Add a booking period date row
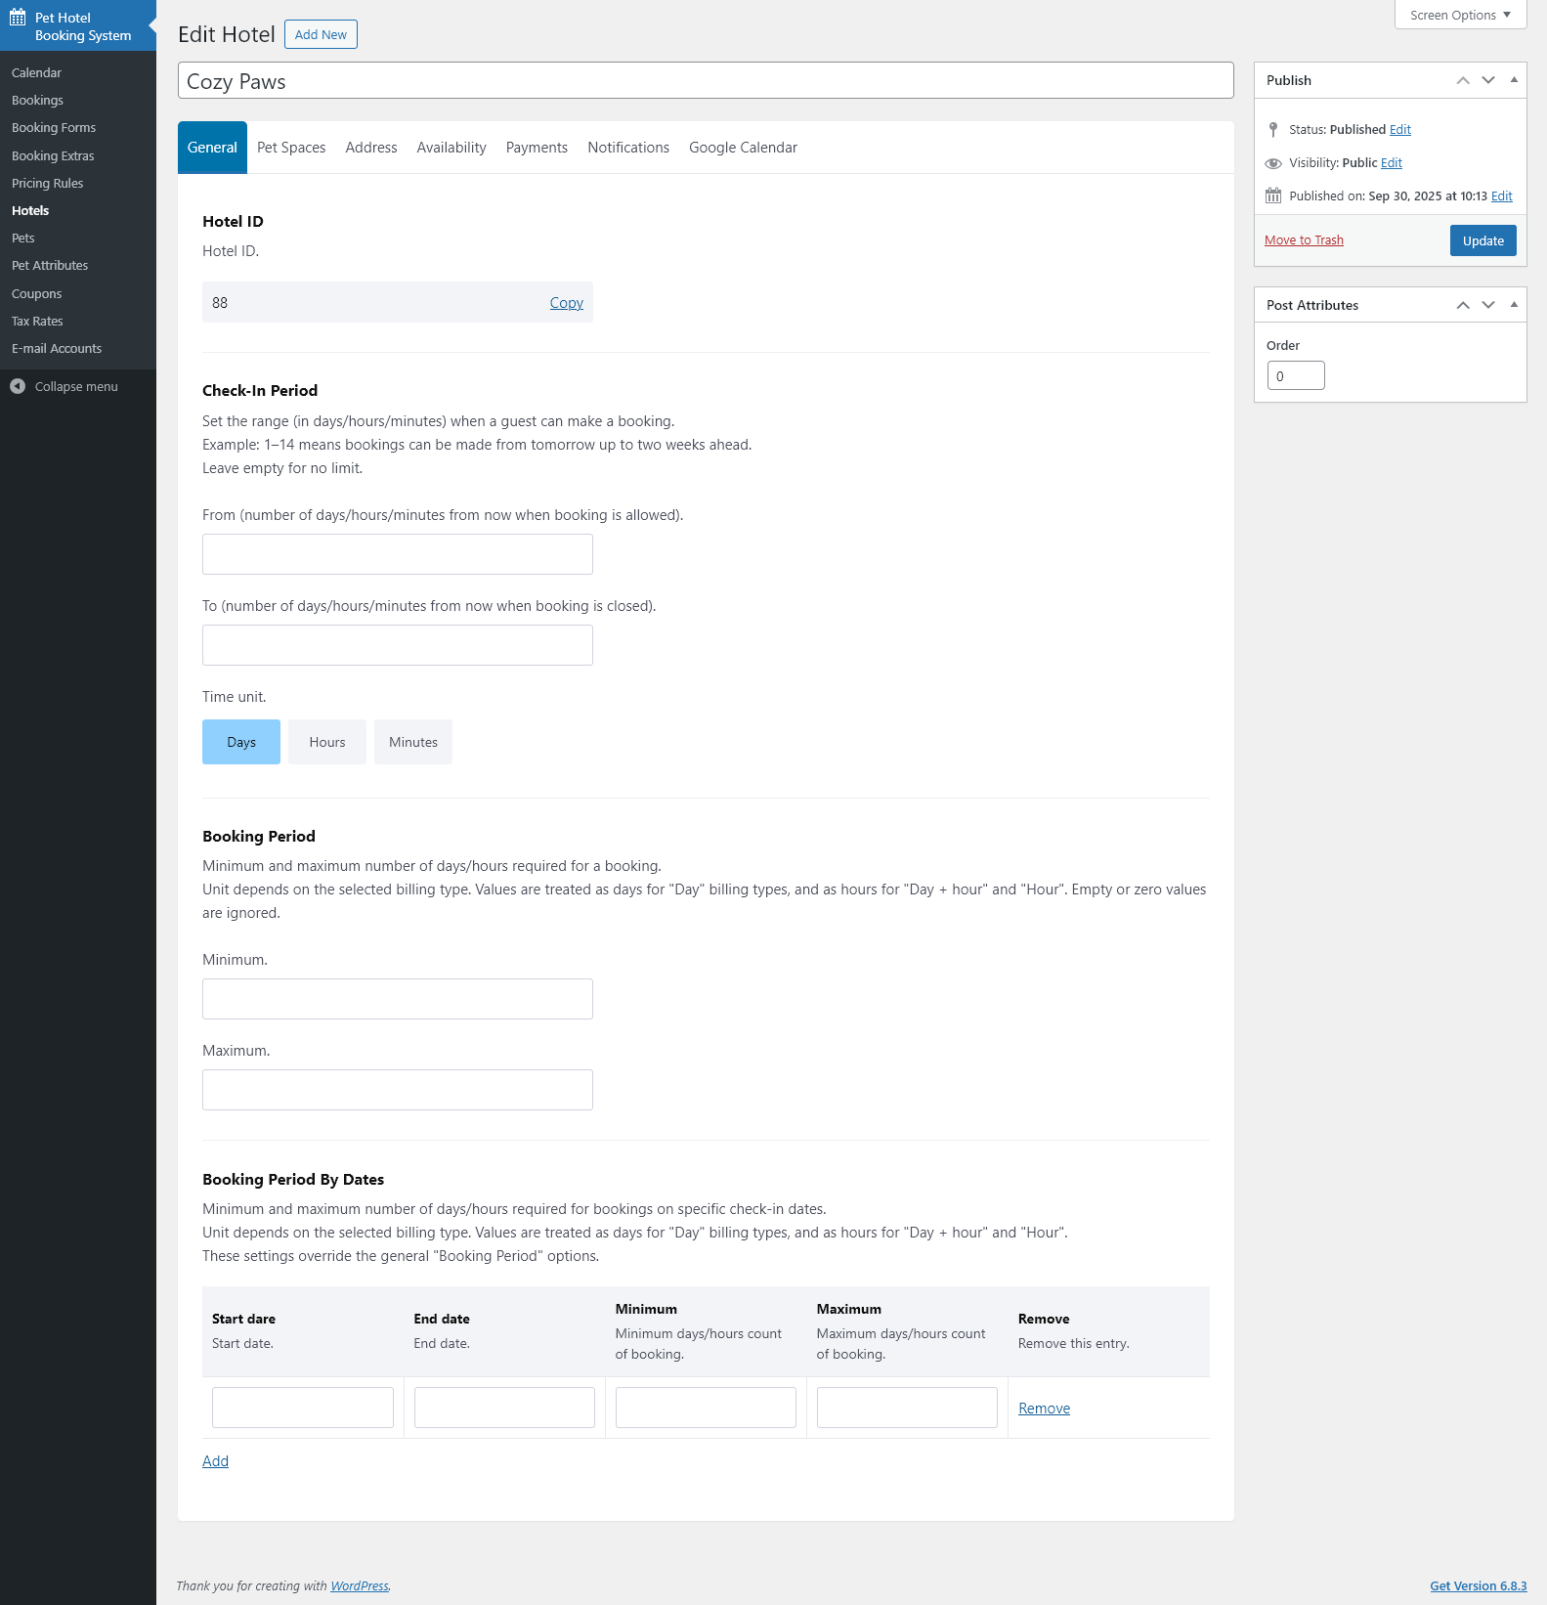Image resolution: width=1547 pixels, height=1605 pixels. pos(215,1461)
